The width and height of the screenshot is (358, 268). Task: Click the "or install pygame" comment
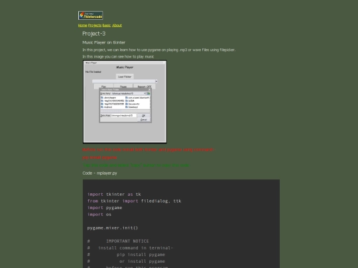click(142, 261)
